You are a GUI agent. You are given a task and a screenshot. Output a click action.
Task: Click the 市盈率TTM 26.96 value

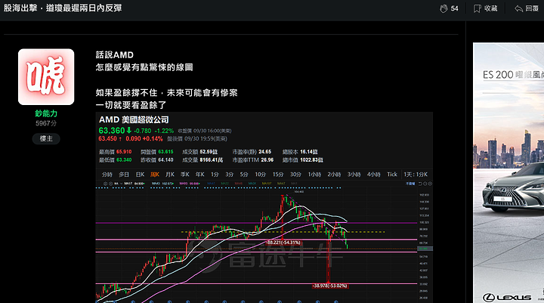[x=267, y=159]
